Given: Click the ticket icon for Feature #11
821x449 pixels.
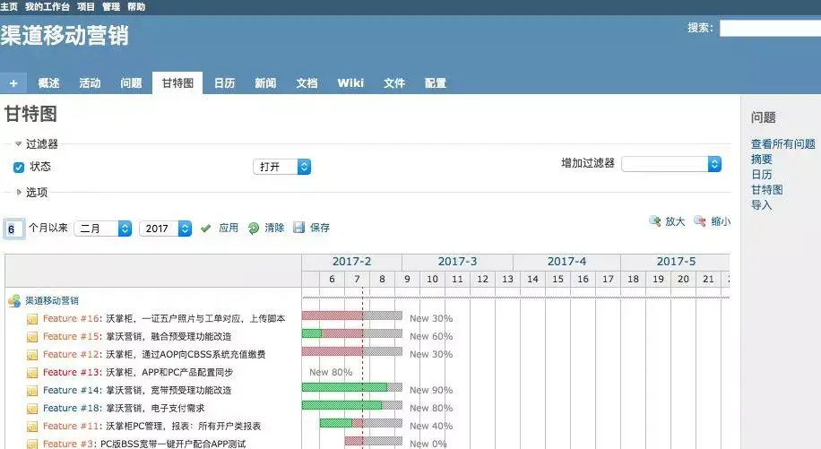Looking at the screenshot, I should [32, 427].
